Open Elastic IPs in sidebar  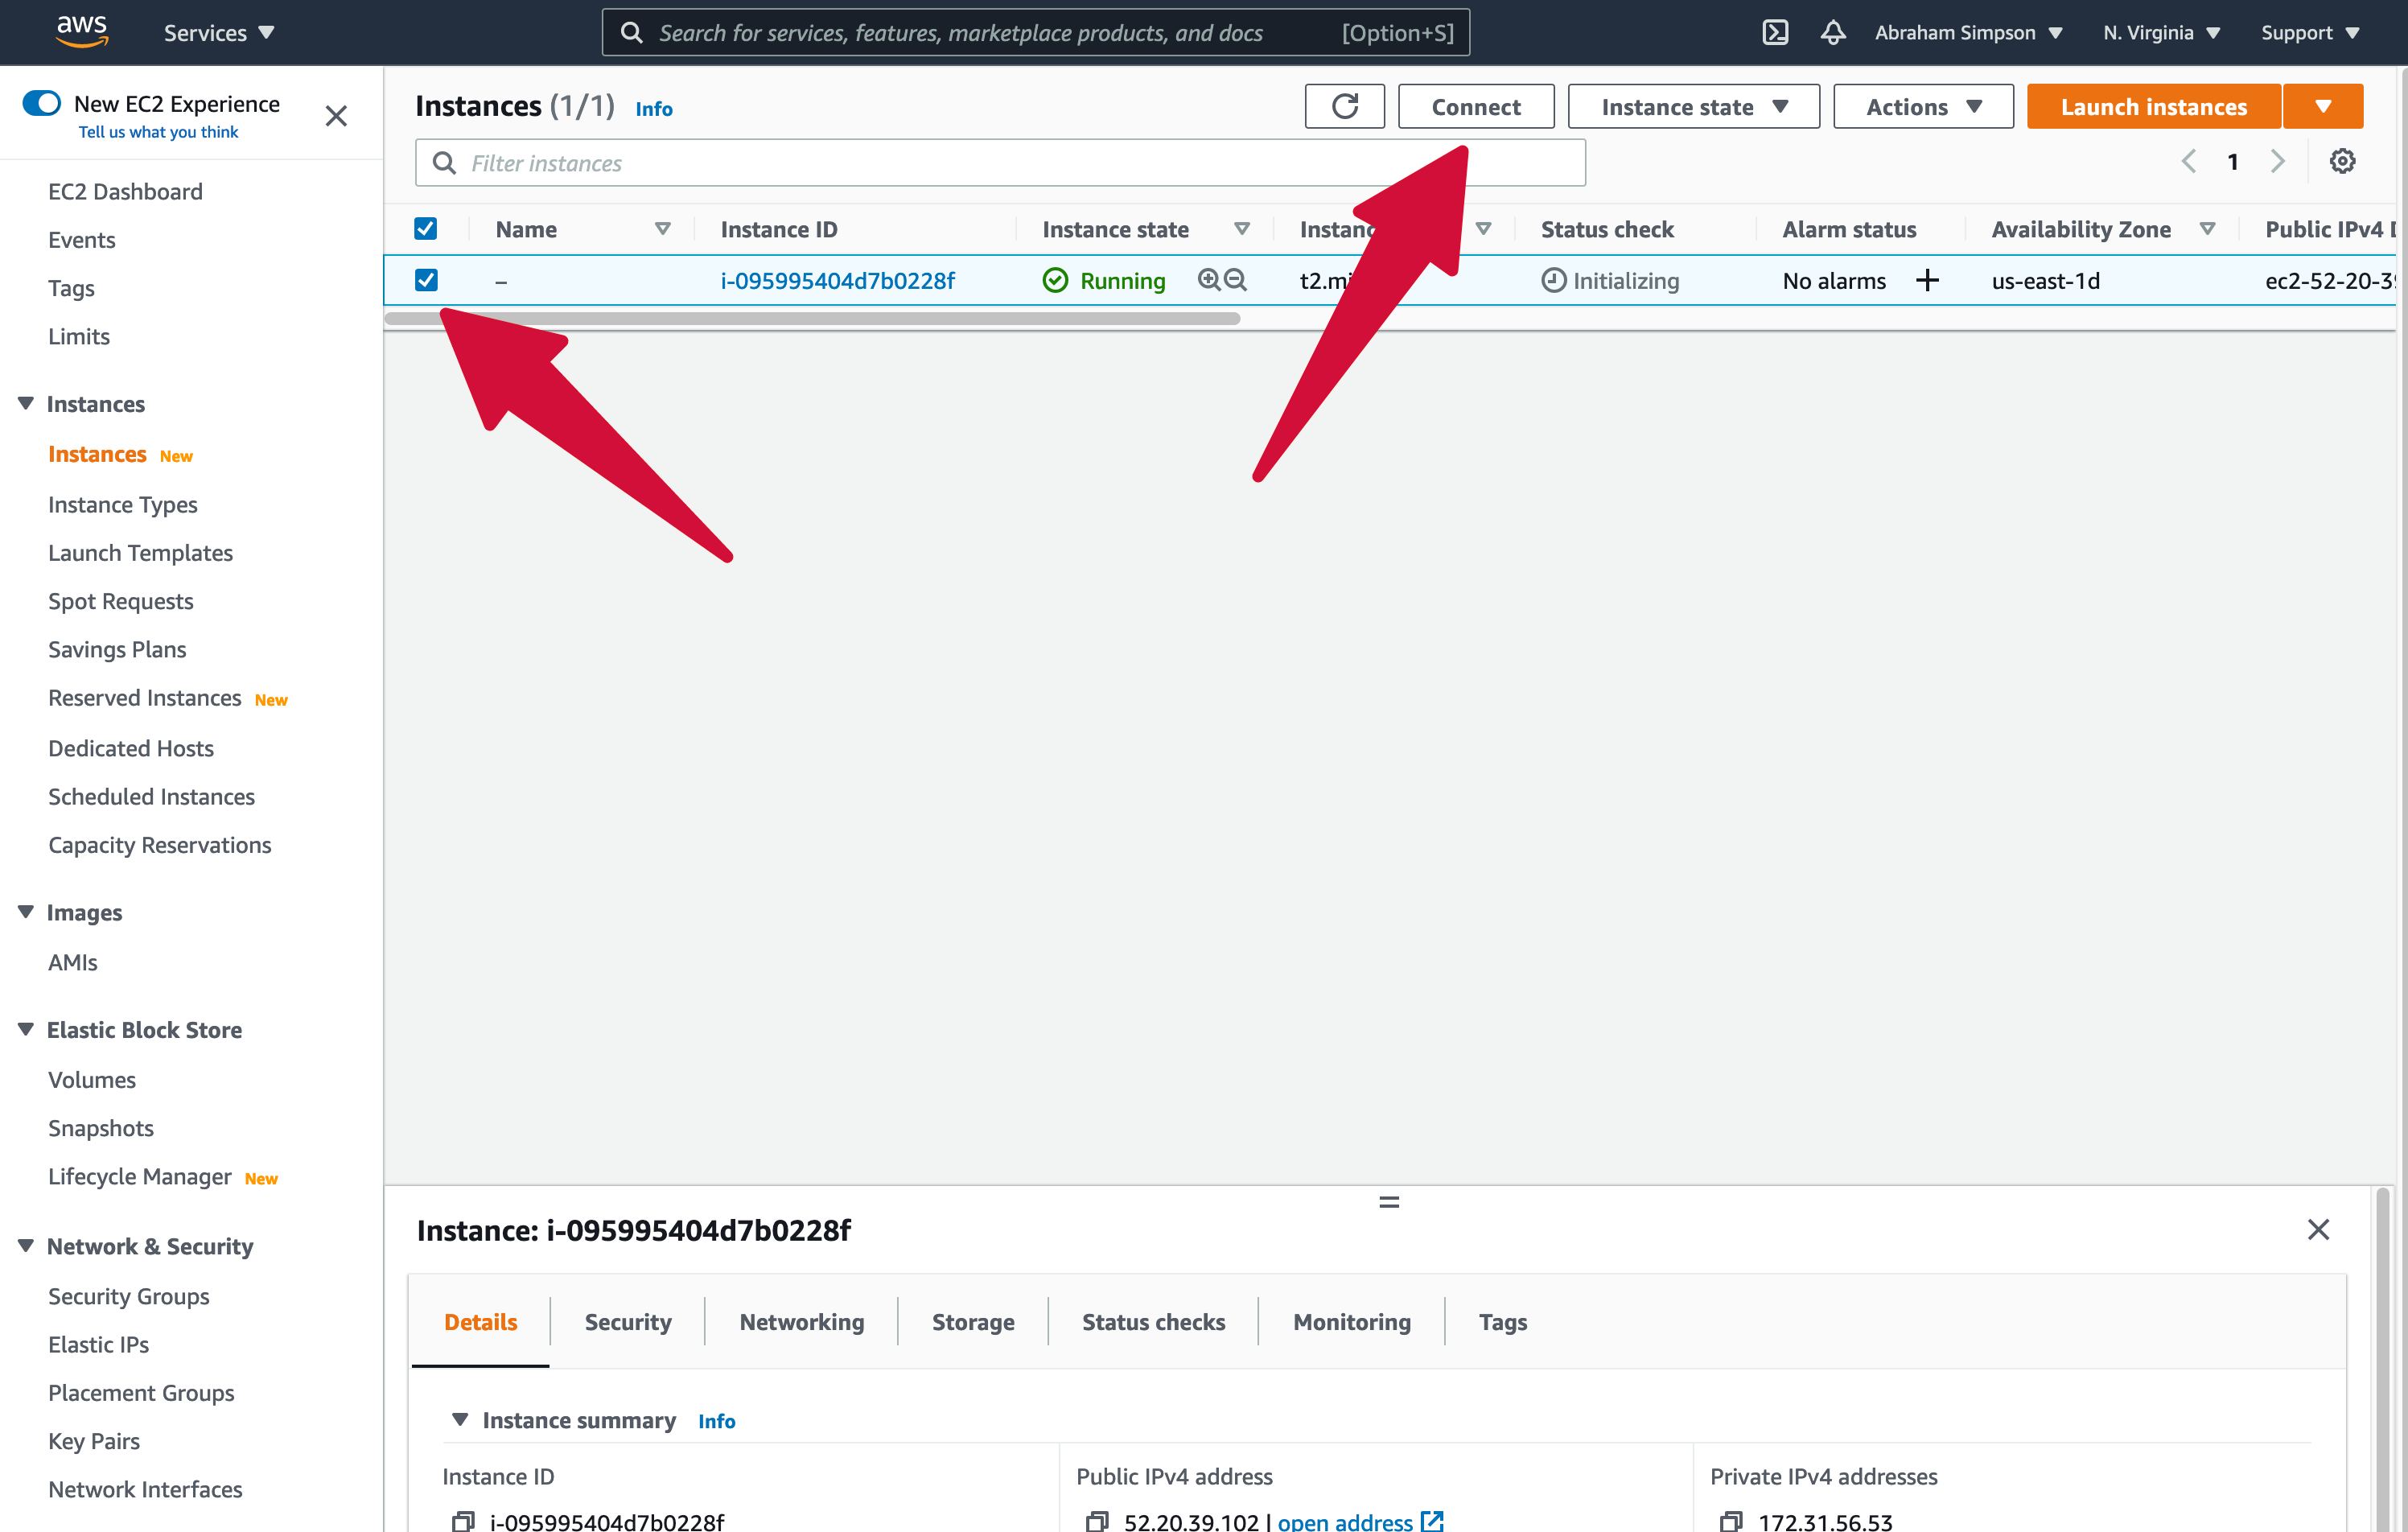tap(98, 1344)
